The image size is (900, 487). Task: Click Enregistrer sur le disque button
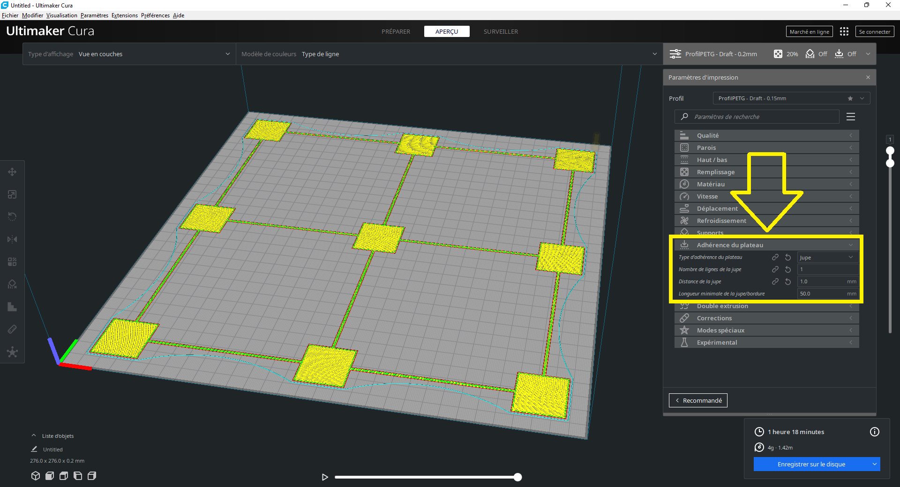811,464
